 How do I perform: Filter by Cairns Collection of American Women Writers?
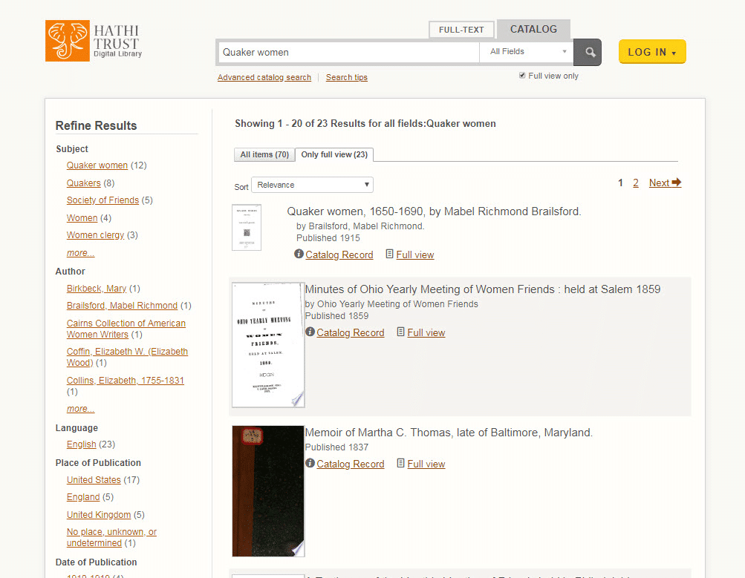(x=126, y=329)
